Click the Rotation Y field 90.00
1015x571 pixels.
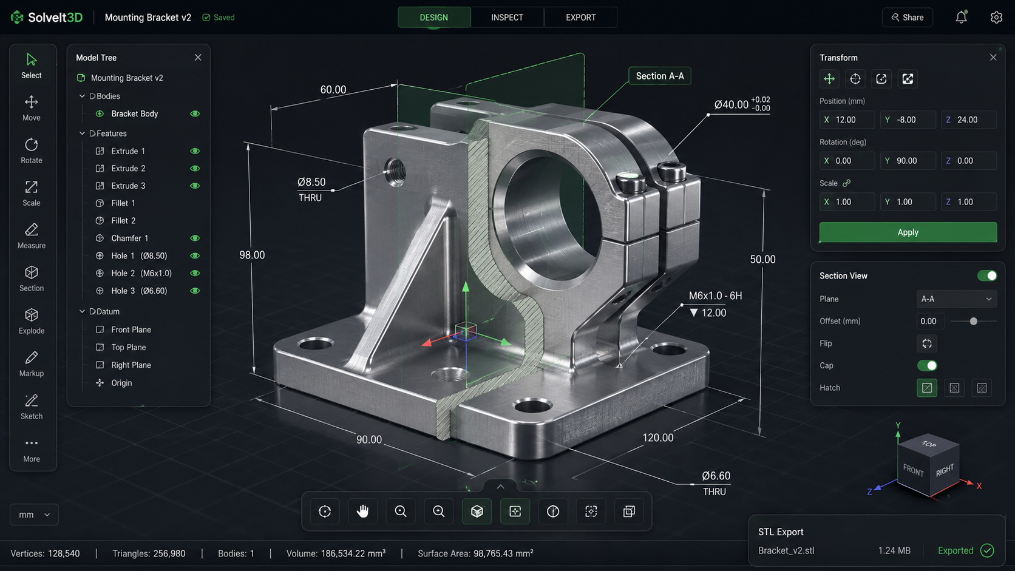coord(908,161)
